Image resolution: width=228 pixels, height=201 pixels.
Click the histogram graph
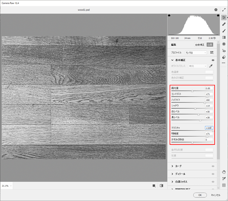(194, 25)
